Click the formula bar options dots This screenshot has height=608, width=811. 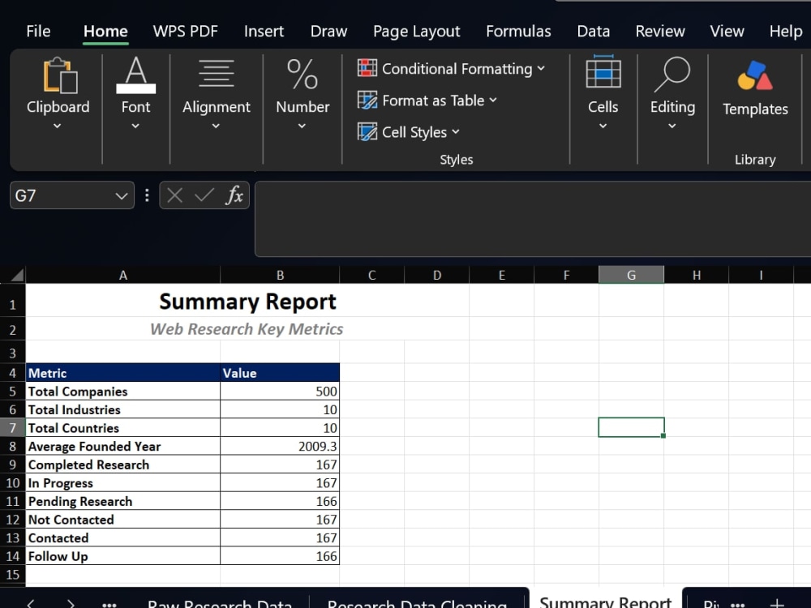pos(147,195)
